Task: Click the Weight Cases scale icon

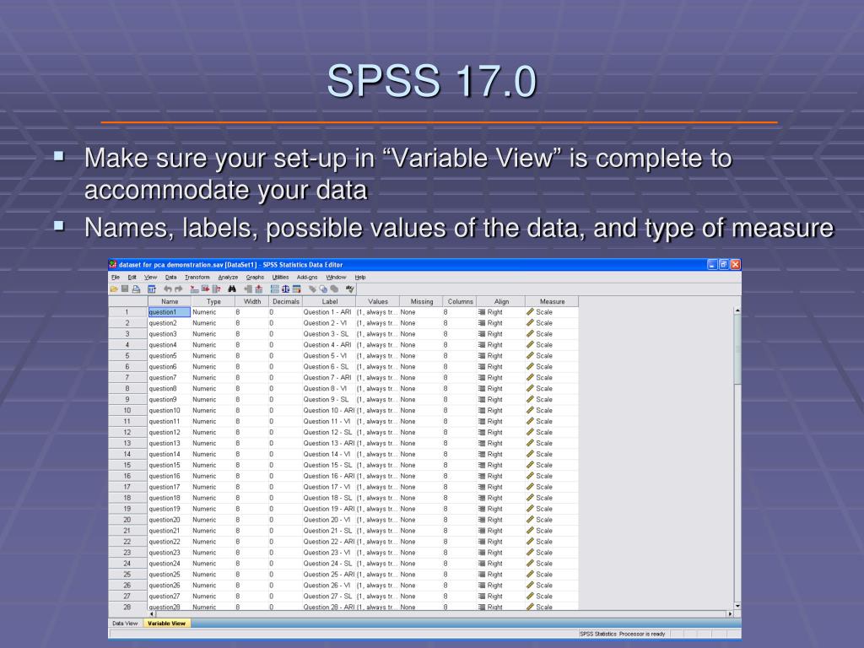Action: tap(285, 289)
